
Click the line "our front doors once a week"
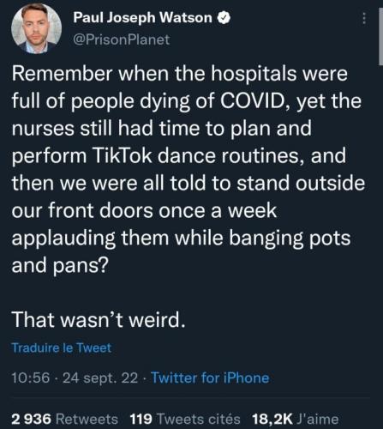pyautogui.click(x=144, y=211)
